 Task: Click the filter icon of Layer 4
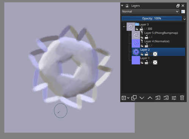click(x=142, y=41)
